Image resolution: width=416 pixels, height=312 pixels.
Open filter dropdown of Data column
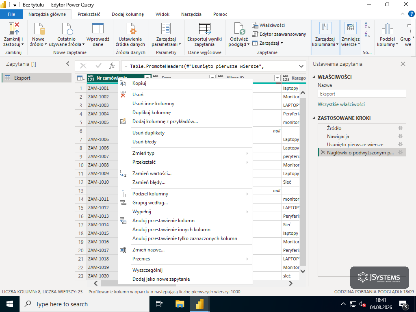[x=212, y=78]
